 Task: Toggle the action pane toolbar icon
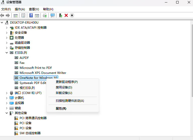[37, 16]
